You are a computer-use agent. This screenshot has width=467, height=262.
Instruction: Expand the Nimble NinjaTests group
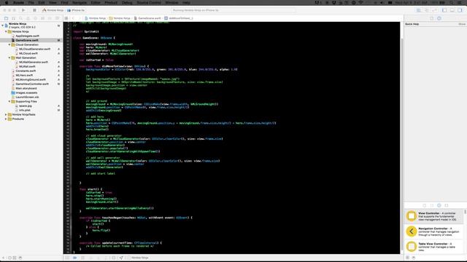tap(6, 114)
